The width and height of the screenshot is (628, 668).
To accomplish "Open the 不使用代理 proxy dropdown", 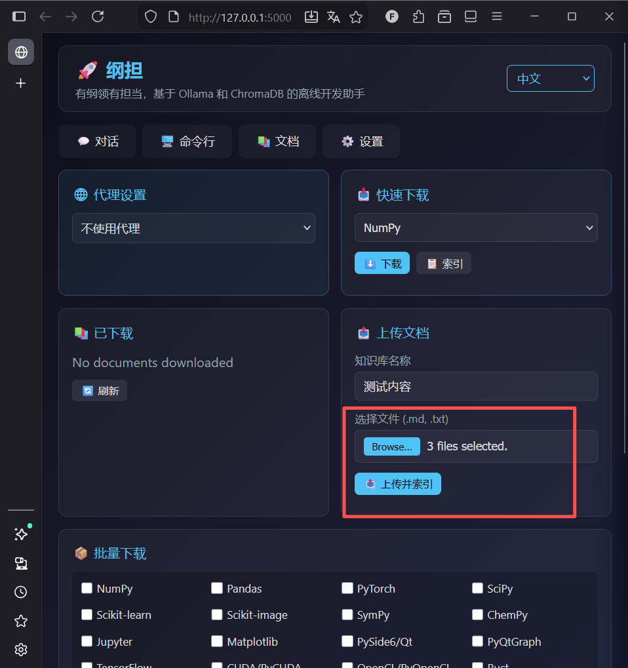I will (193, 228).
